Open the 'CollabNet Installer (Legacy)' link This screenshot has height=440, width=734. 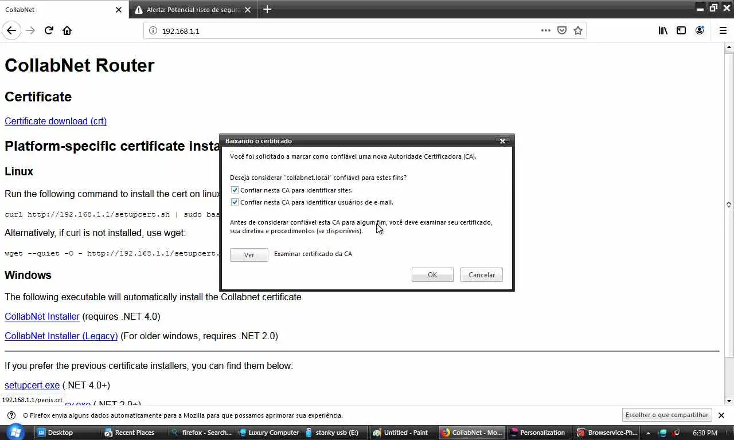pyautogui.click(x=61, y=336)
